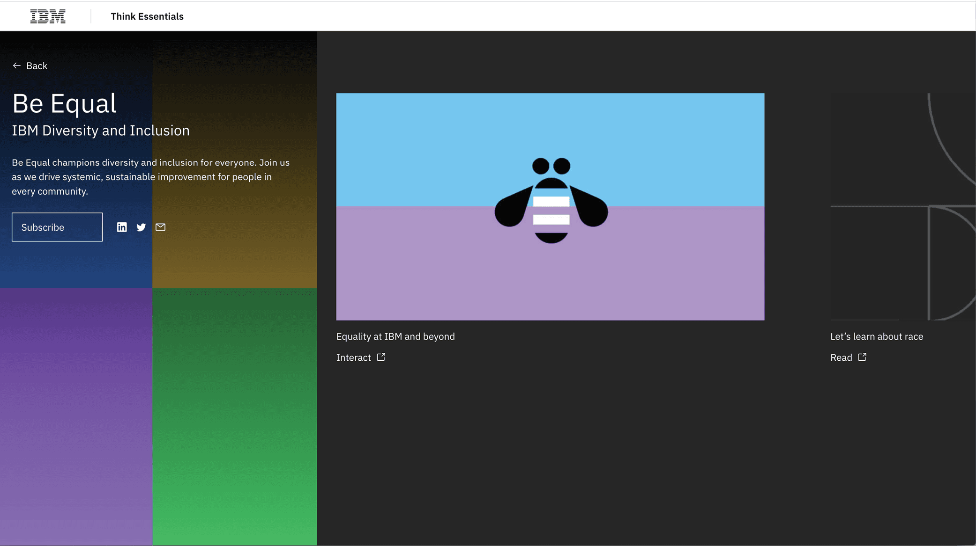Click the Be Equal description paragraph
Viewport: 976px width, 546px height.
150,177
